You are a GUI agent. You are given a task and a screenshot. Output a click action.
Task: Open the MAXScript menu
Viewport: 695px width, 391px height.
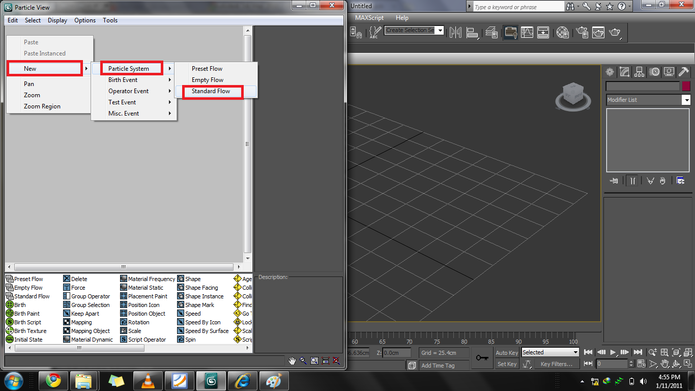pyautogui.click(x=369, y=17)
